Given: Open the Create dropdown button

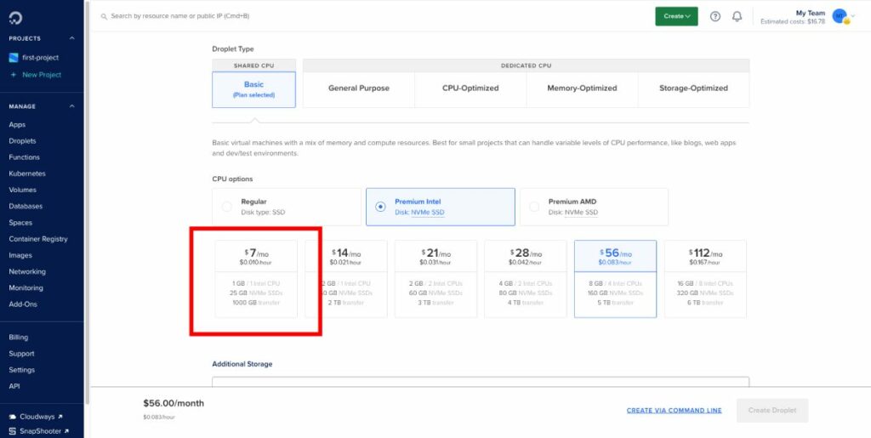Looking at the screenshot, I should pyautogui.click(x=676, y=16).
